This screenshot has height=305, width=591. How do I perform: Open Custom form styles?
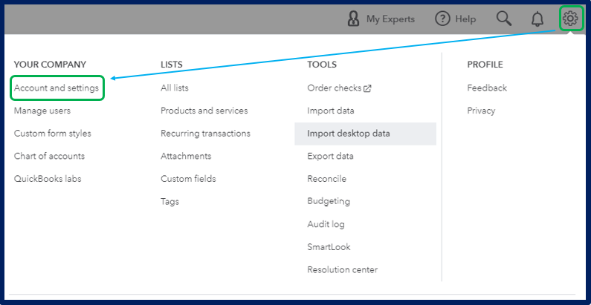[x=52, y=134]
